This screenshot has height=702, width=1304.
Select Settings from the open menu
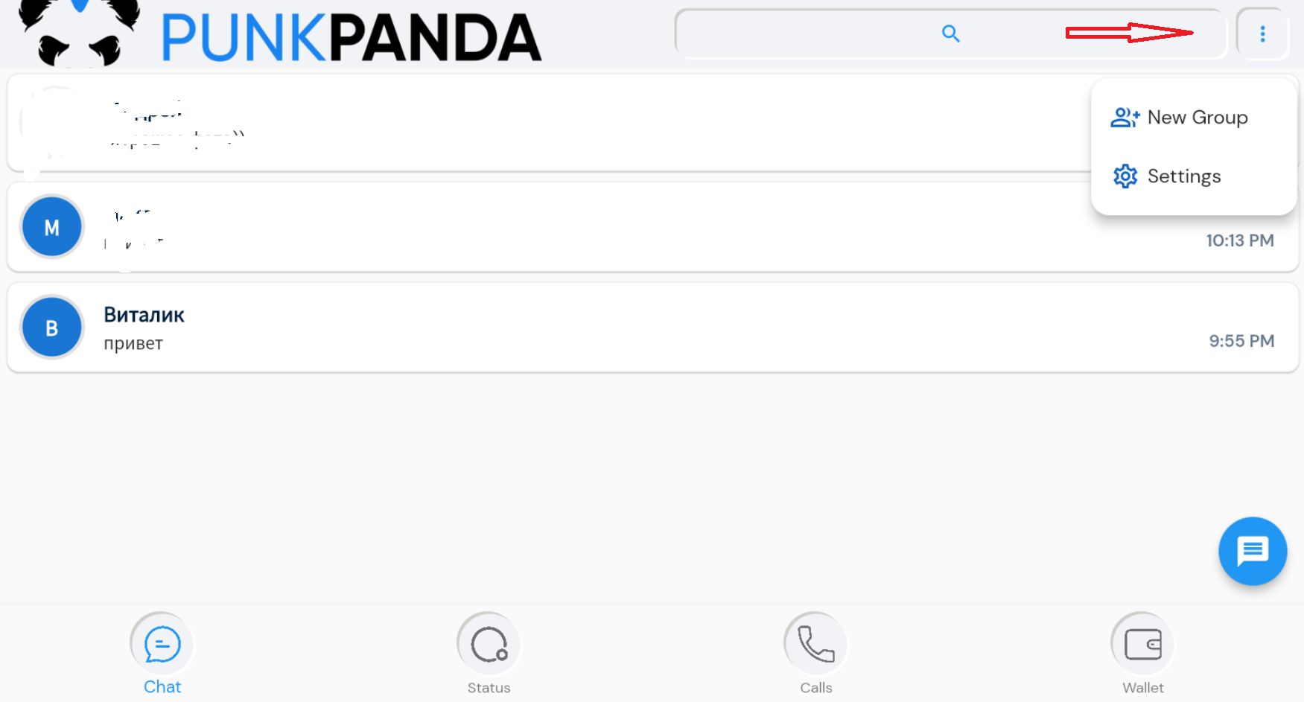[x=1184, y=176]
